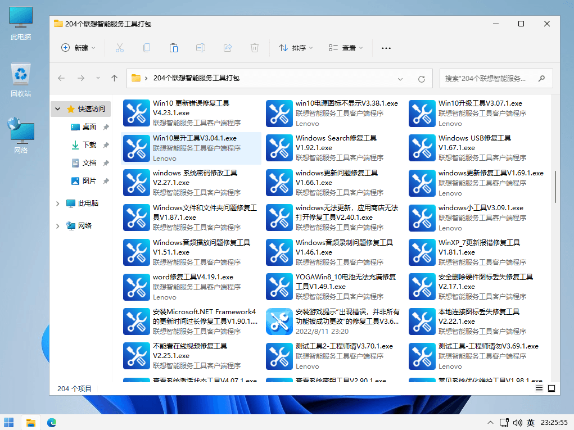Click 204个联想智能服务工具打包 in address bar
Viewport: 574px width, 430px height.
point(196,78)
